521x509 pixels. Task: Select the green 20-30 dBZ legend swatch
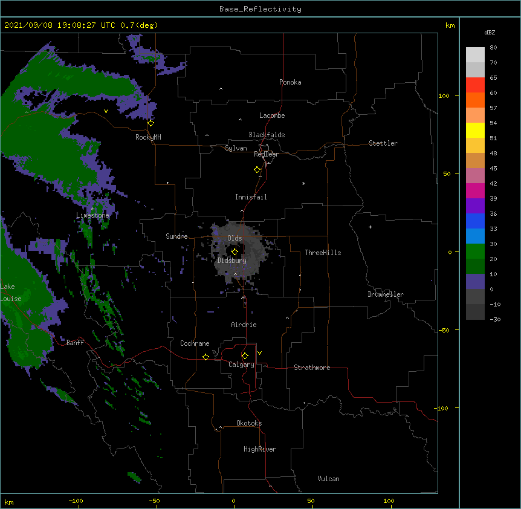pos(475,251)
